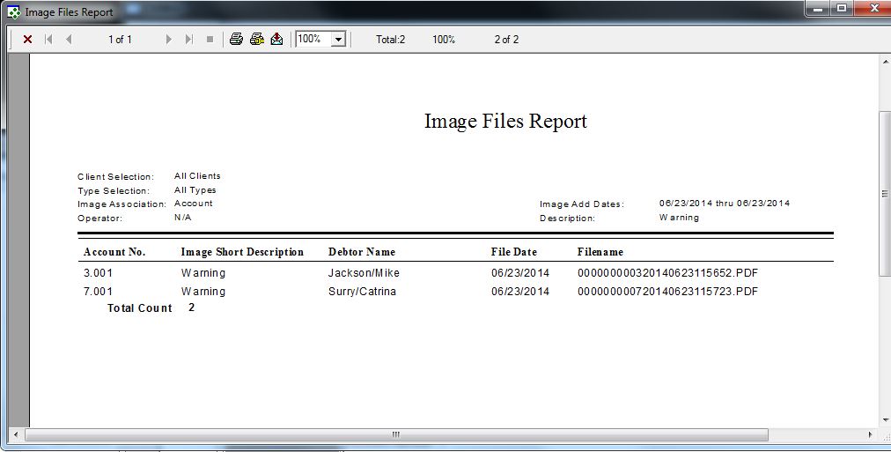The image size is (891, 452).
Task: Go to next report page
Action: pos(169,40)
